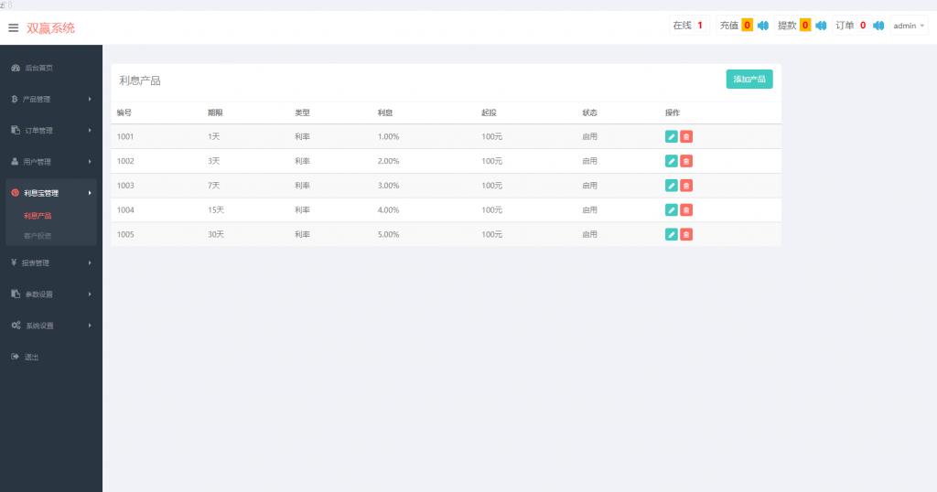
Task: Click the edit icon for product 1005
Action: [x=671, y=234]
